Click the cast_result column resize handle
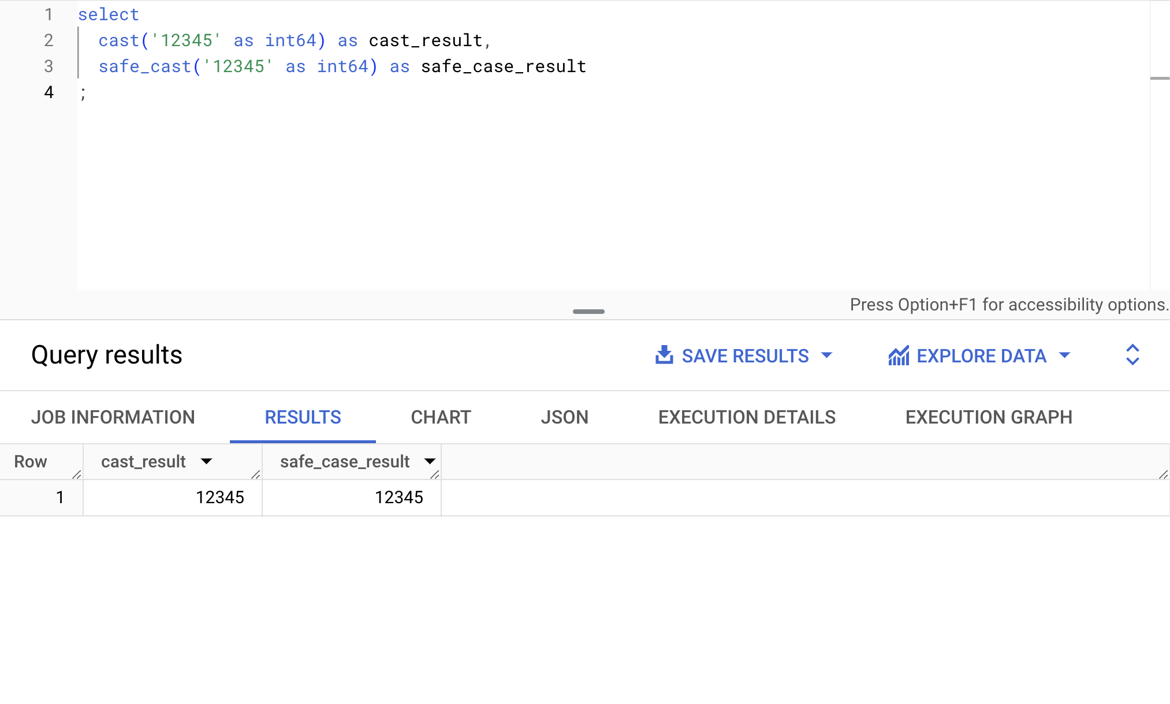Viewport: 1170px width, 704px height. (256, 474)
